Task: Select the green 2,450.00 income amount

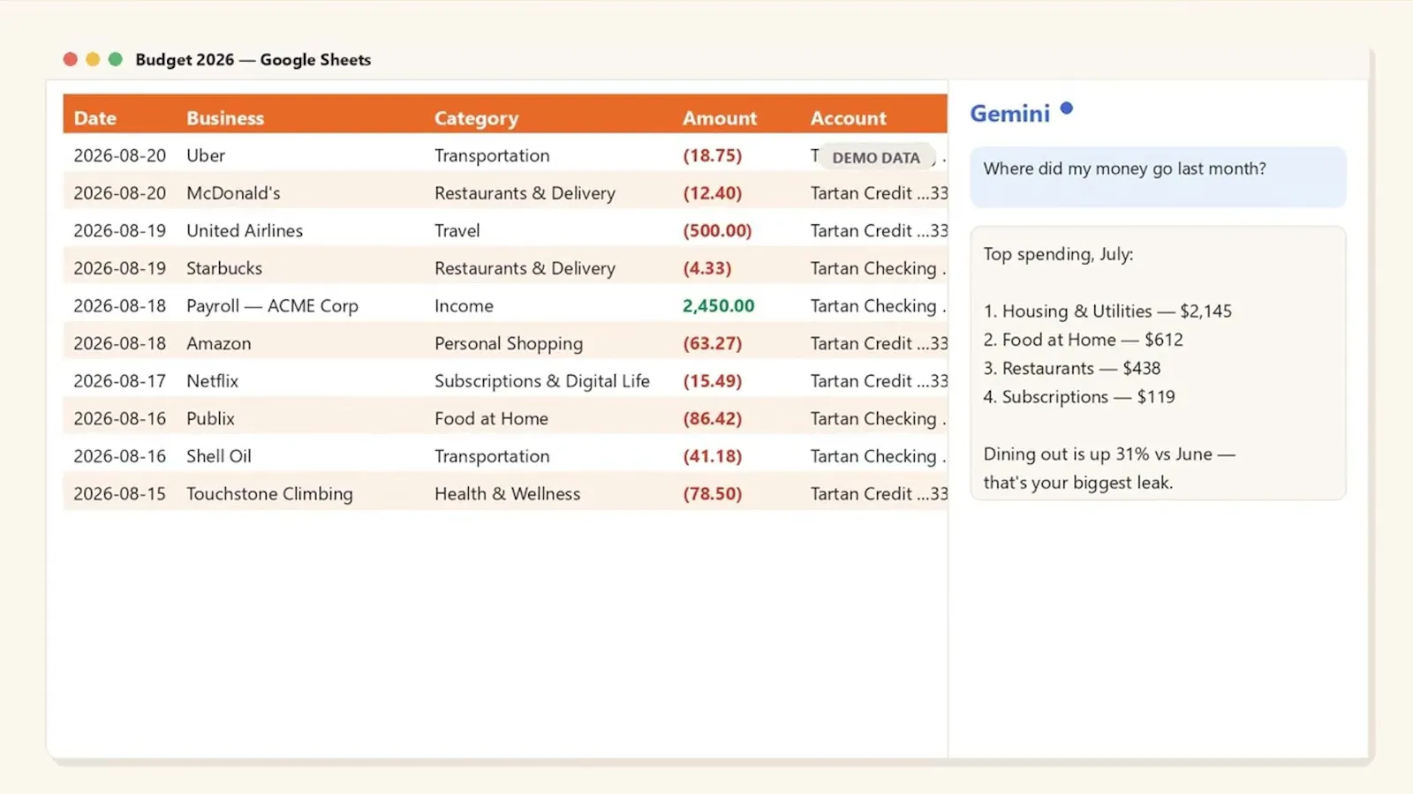Action: pyautogui.click(x=719, y=306)
